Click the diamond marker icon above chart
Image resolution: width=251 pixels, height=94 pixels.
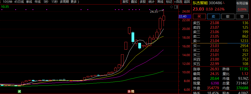tap(171, 7)
